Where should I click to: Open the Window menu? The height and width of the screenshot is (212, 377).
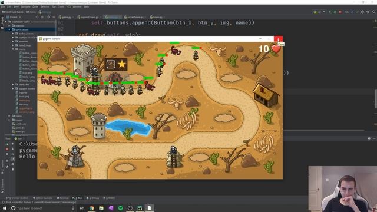tap(77, 6)
